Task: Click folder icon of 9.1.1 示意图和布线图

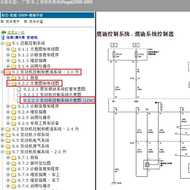Action: point(14,49)
